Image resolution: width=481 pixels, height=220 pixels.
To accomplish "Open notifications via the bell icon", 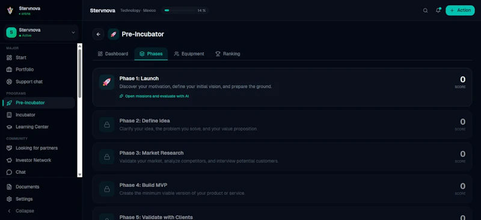I will pyautogui.click(x=438, y=10).
